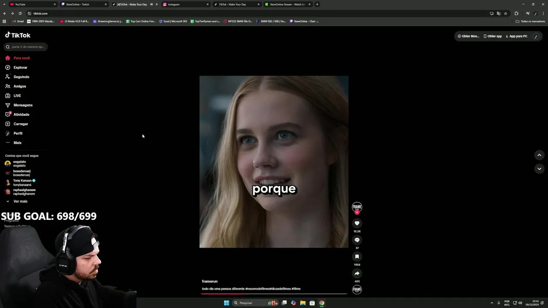Image resolution: width=548 pixels, height=308 pixels.
Task: Like the video with the heart icon
Action: click(x=357, y=223)
